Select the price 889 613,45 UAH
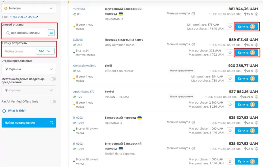This screenshot has height=167, width=263. tap(243, 40)
